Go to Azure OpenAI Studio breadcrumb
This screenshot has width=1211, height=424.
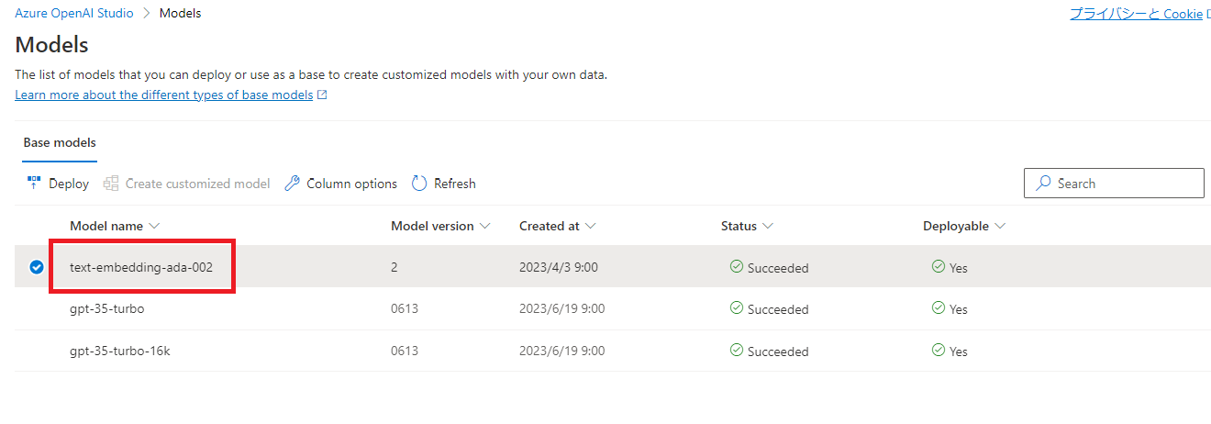tap(73, 14)
